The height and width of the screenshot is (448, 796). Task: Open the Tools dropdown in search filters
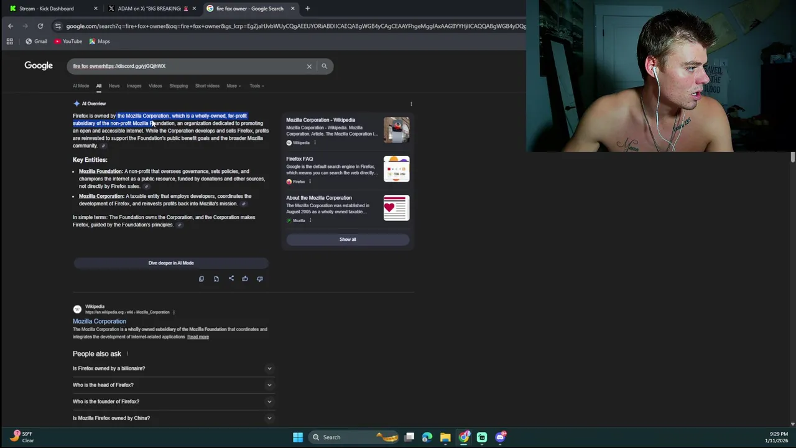[x=256, y=86]
